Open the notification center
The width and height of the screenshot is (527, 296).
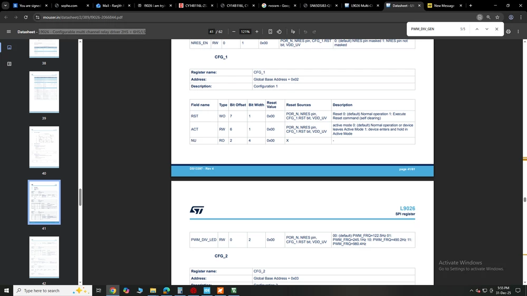(x=518, y=290)
